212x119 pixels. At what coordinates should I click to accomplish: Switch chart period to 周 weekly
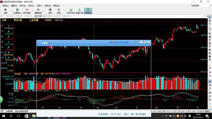pos(210,85)
